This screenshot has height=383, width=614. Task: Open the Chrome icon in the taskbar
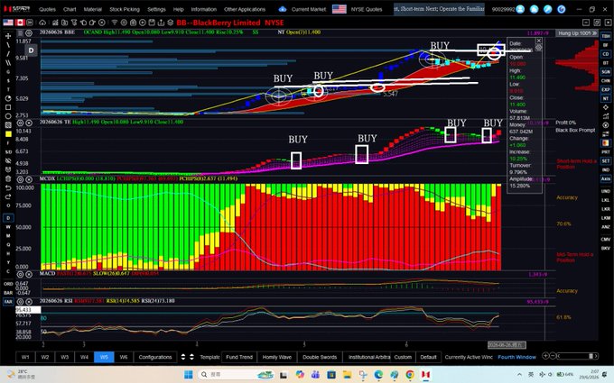tap(410, 375)
